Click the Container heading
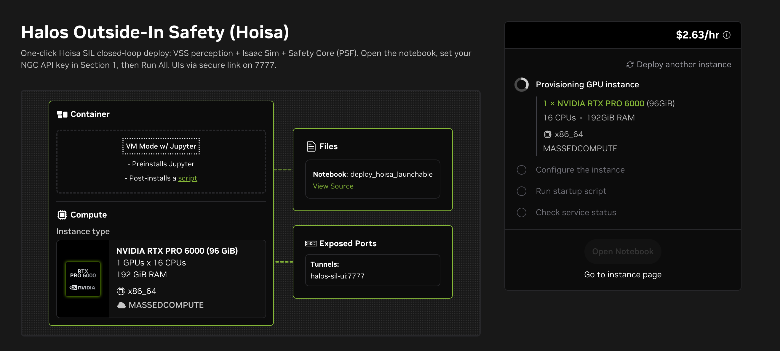 (x=90, y=114)
